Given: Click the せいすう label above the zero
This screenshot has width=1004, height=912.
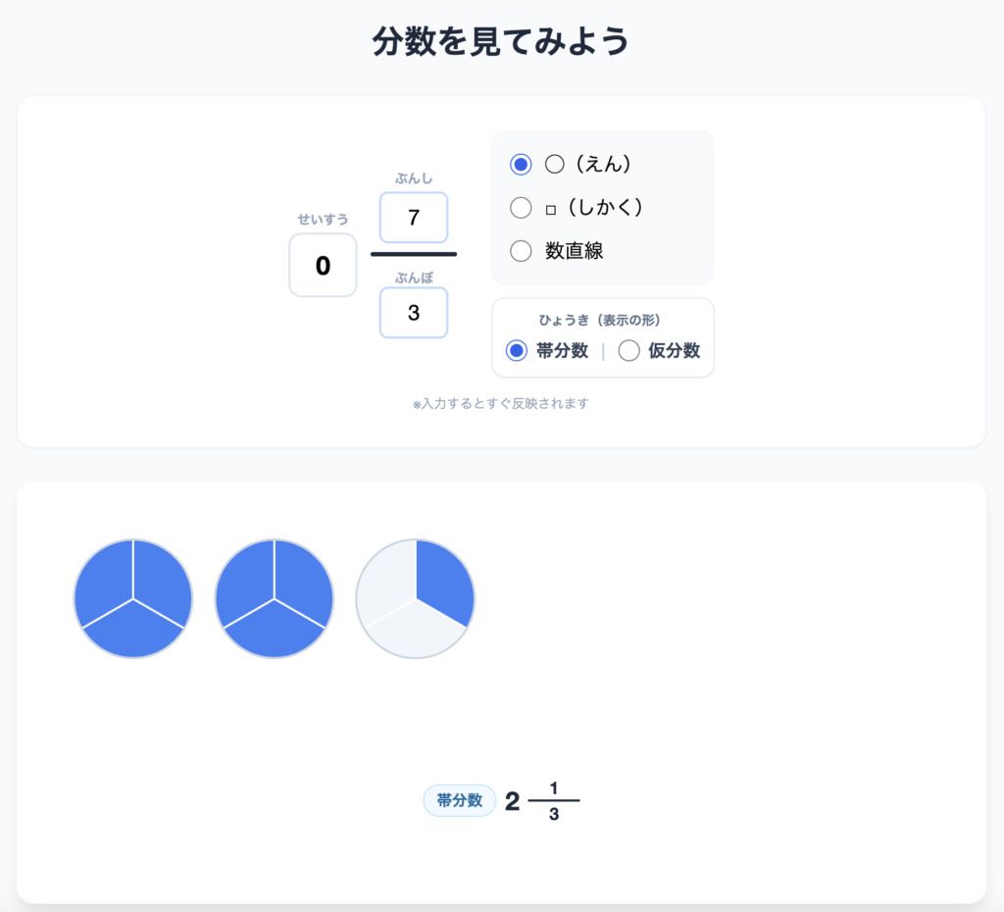Looking at the screenshot, I should [x=323, y=219].
